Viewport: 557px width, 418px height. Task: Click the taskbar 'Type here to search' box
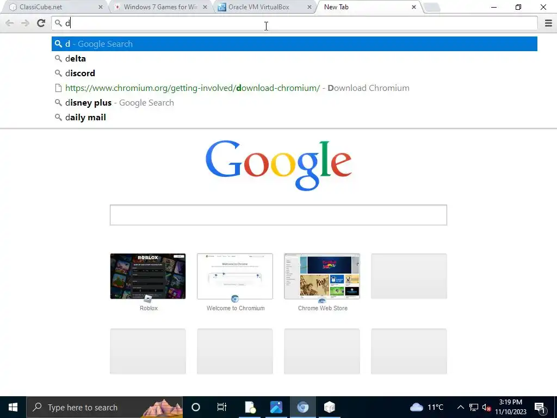tap(105, 407)
